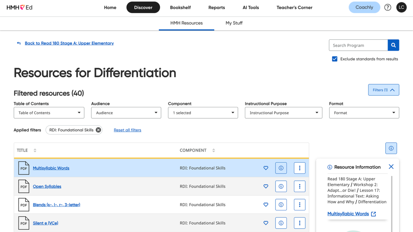This screenshot has height=232, width=413.
Task: Expand the Audience filter dropdown
Action: point(126,113)
